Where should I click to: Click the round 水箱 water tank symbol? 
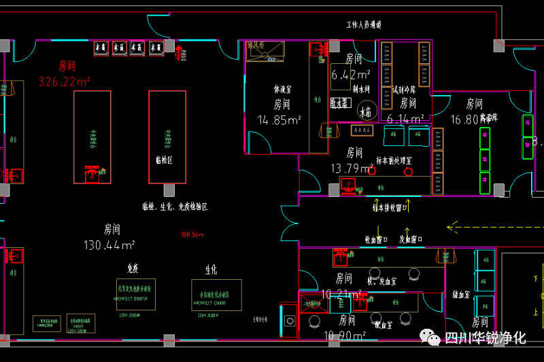367,111
